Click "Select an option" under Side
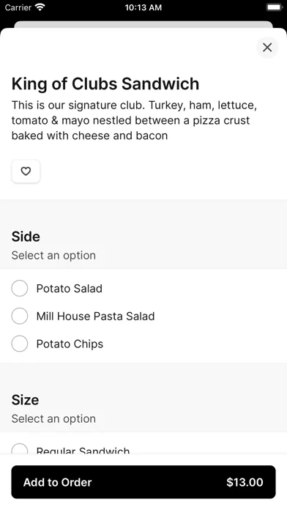 (x=53, y=255)
